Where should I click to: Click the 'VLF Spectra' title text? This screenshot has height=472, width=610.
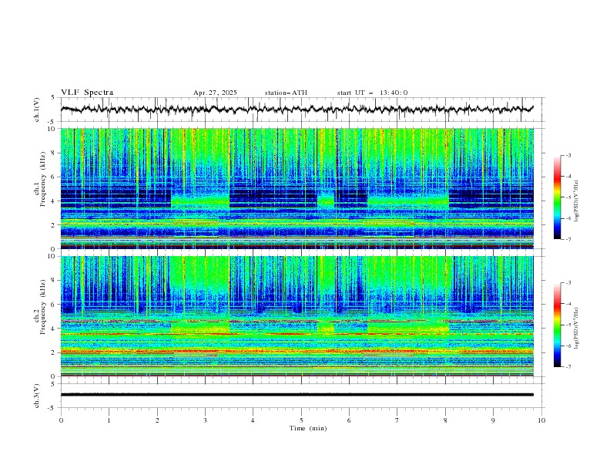87,93
